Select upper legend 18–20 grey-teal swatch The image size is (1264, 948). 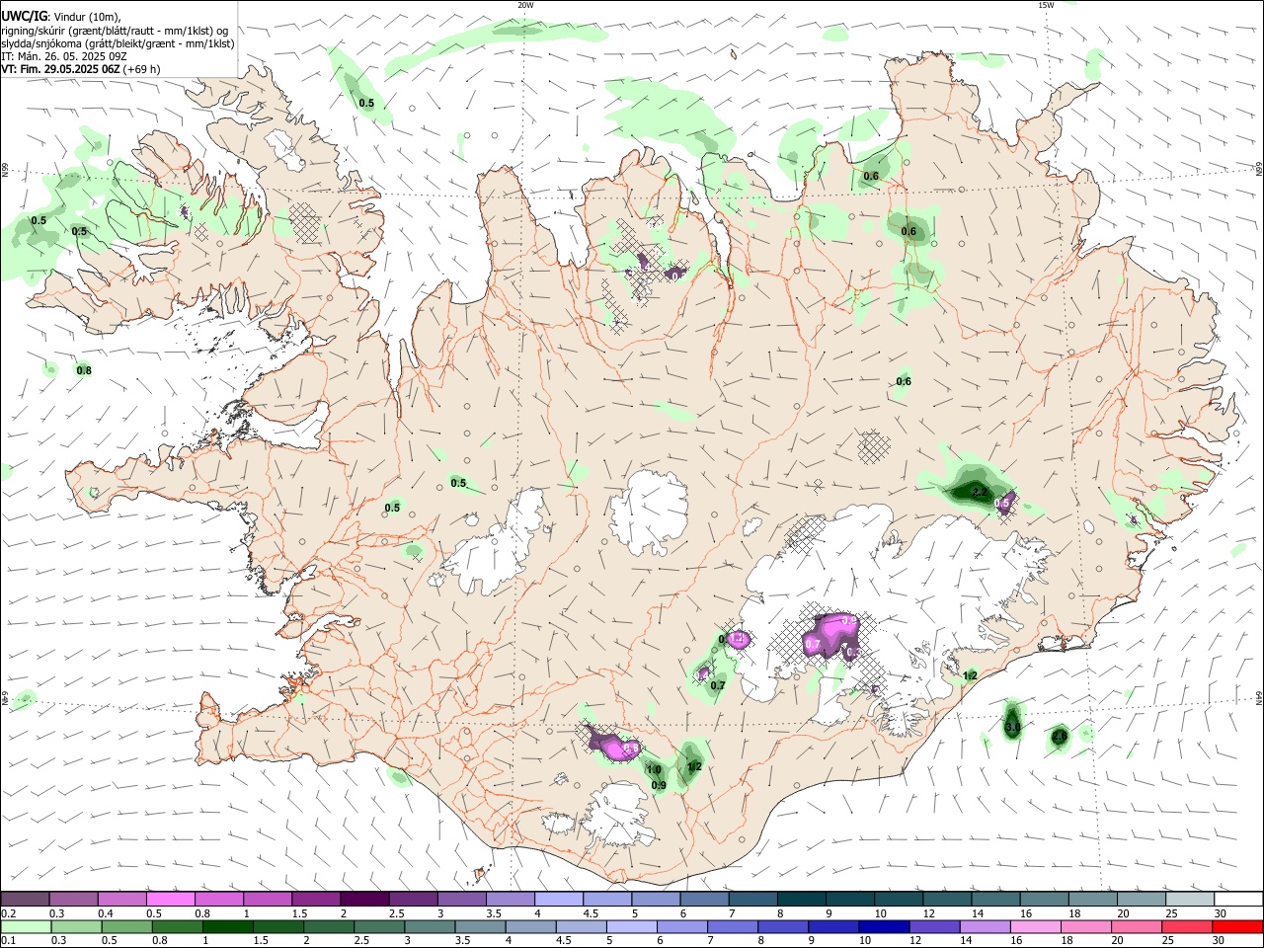(1094, 899)
